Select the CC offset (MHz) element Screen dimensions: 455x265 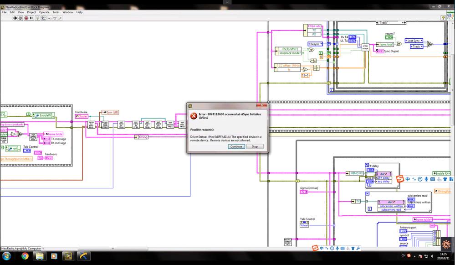click(289, 66)
